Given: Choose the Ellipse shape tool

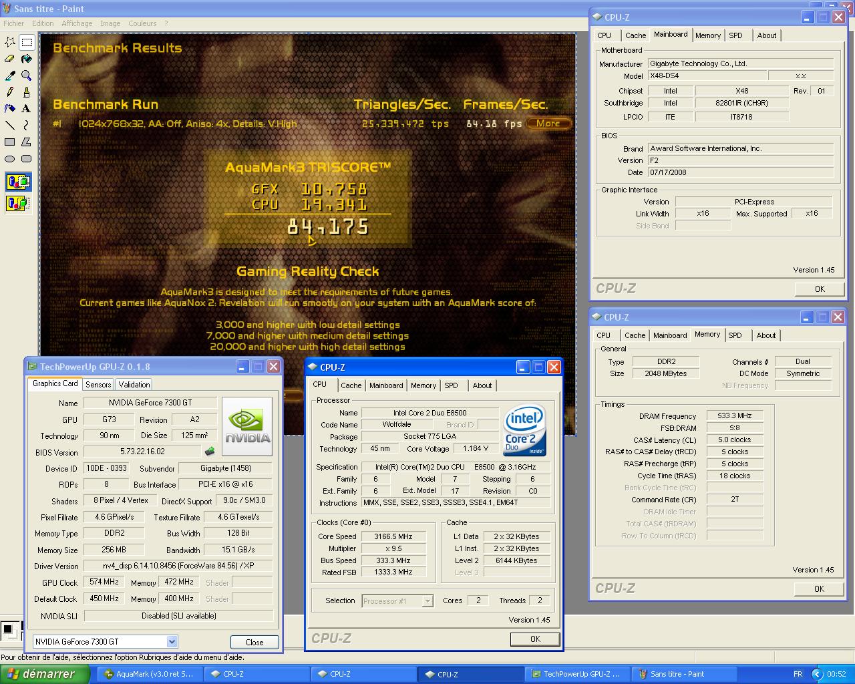Looking at the screenshot, I should [x=10, y=158].
